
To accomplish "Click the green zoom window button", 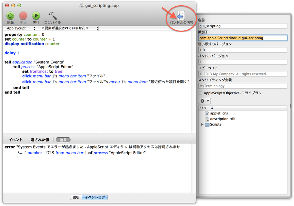I will click(x=19, y=6).
